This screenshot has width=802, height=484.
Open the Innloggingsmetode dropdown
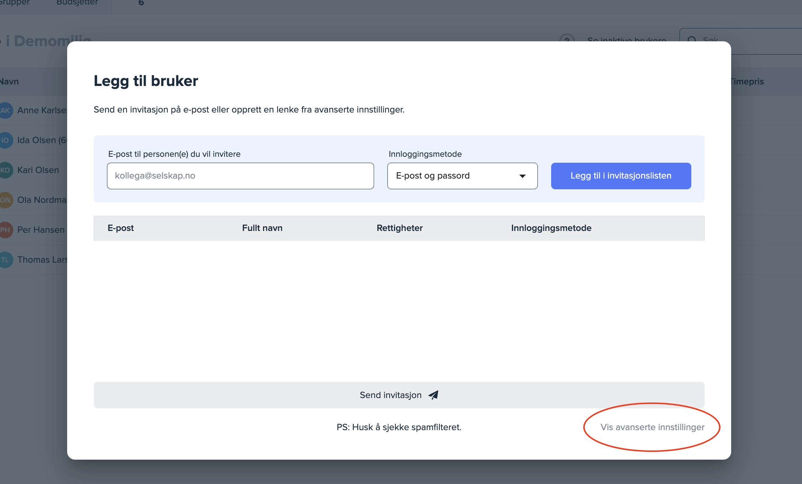[462, 176]
